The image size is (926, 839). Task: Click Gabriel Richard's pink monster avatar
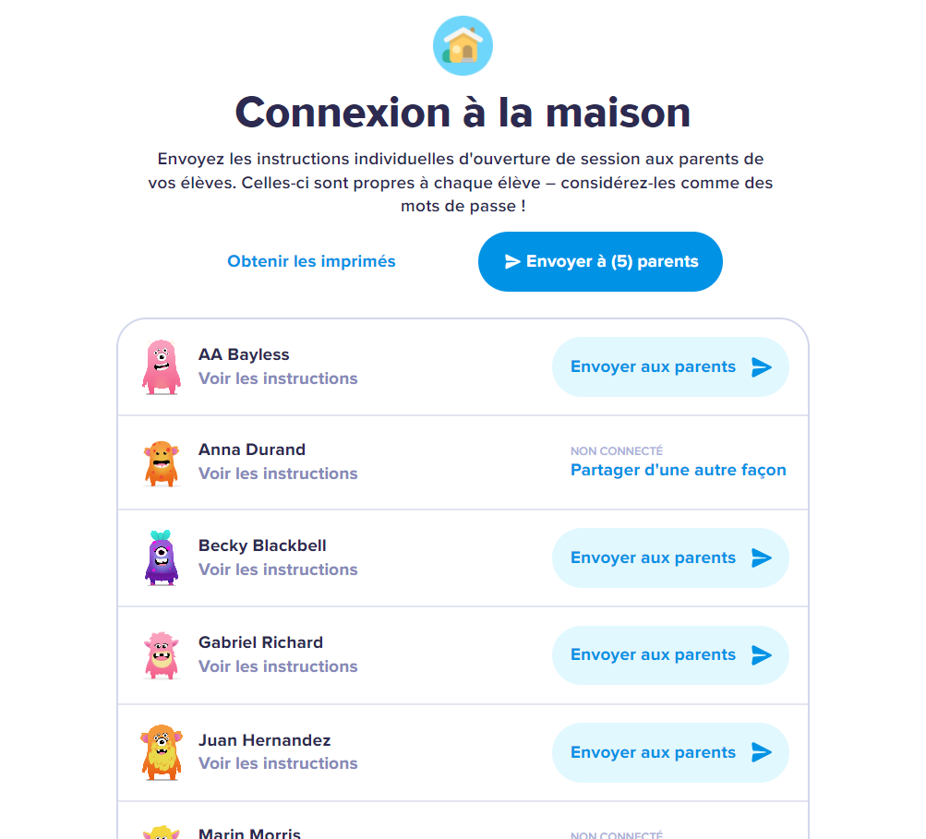162,653
